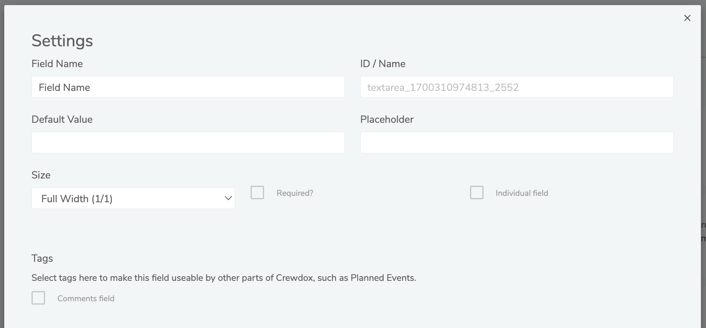Click the Field Name text input
The image size is (706, 328).
[x=188, y=87]
